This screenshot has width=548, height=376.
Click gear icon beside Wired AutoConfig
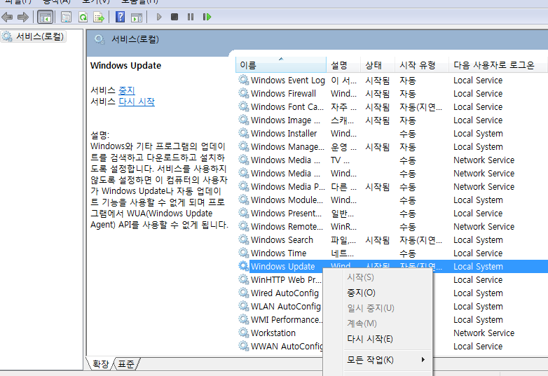[x=244, y=293]
